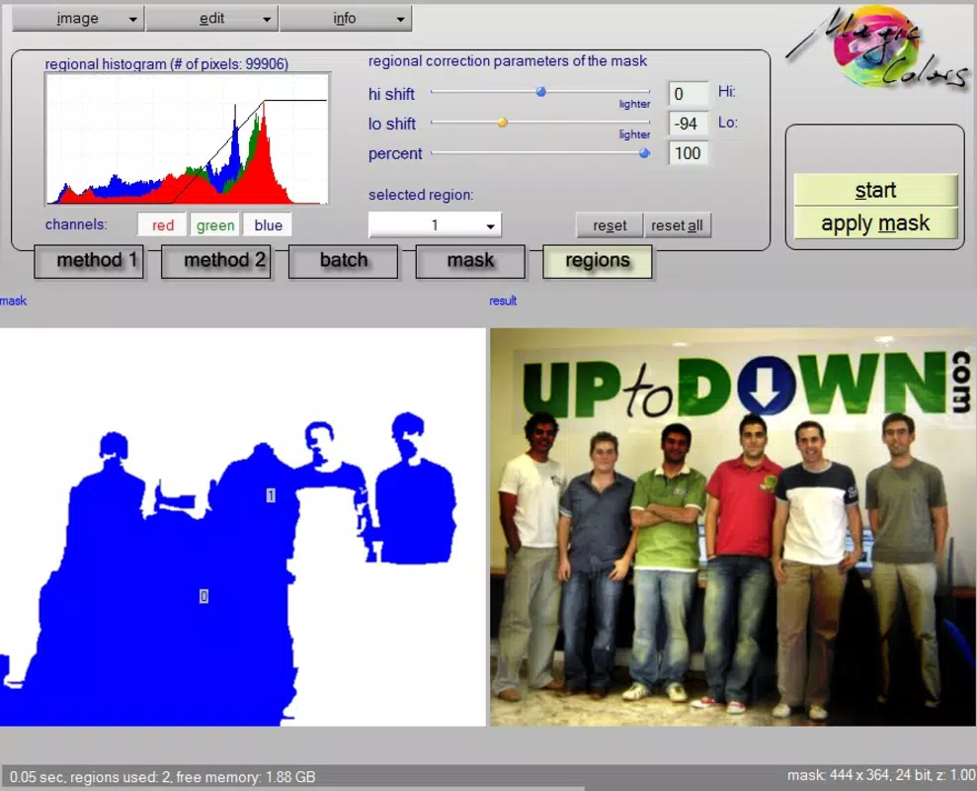
Task: Click the 'mask' label above left preview
Action: pos(13,302)
